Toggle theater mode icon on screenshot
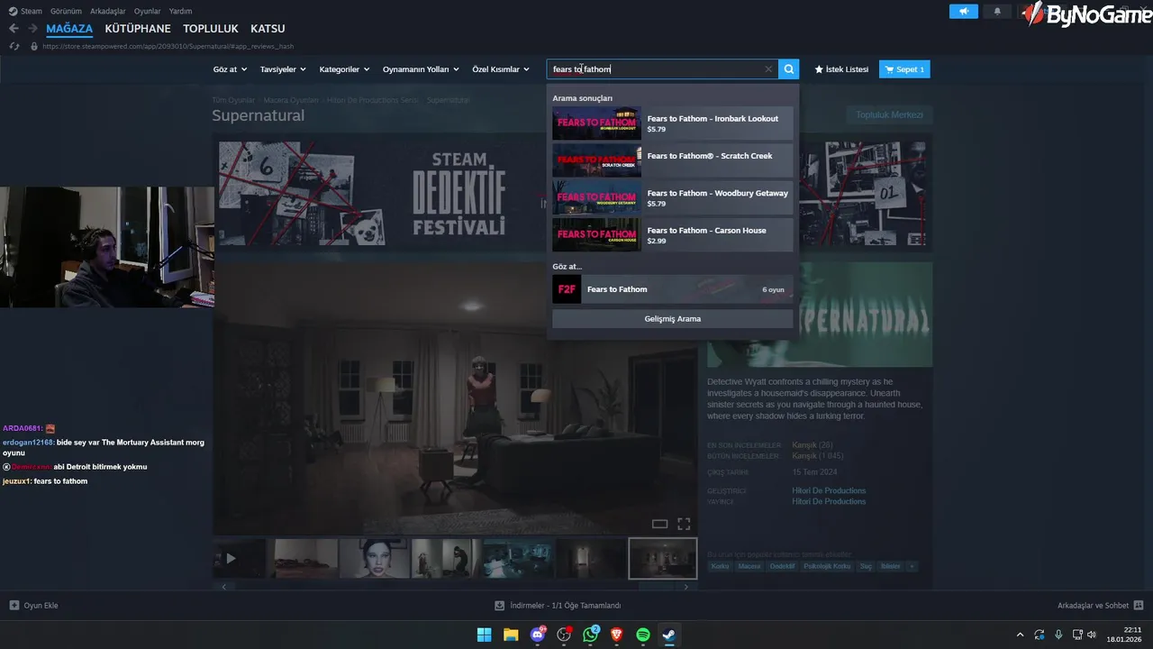 659,524
